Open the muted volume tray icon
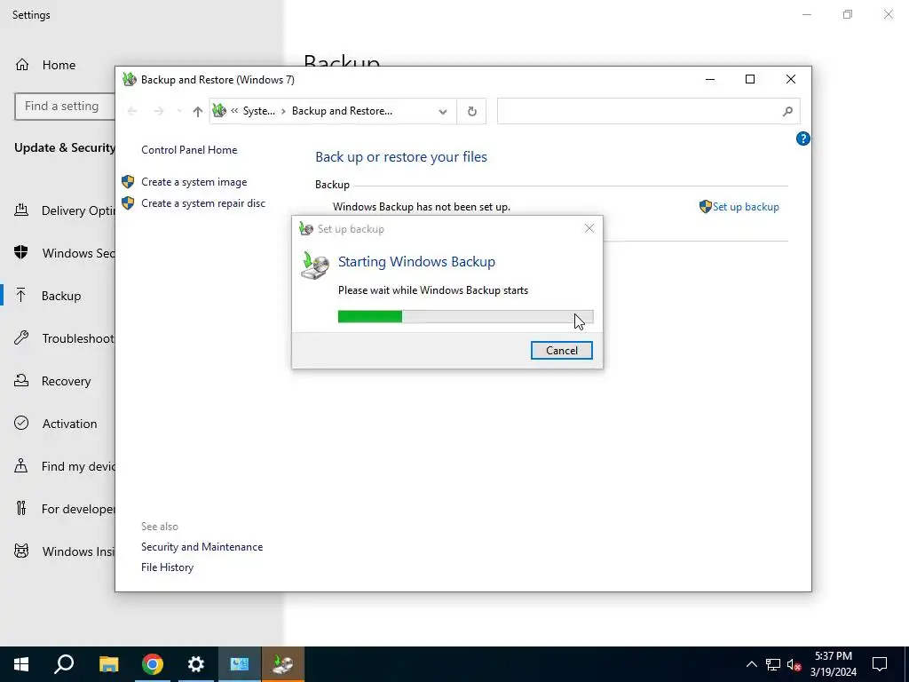 coord(794,664)
